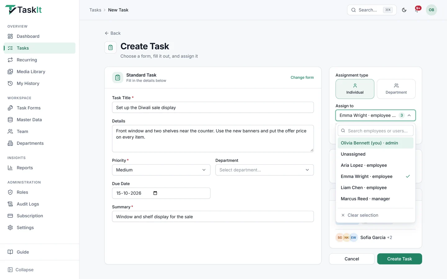
Task: Go to Tasks in the sidebar
Action: [39, 48]
